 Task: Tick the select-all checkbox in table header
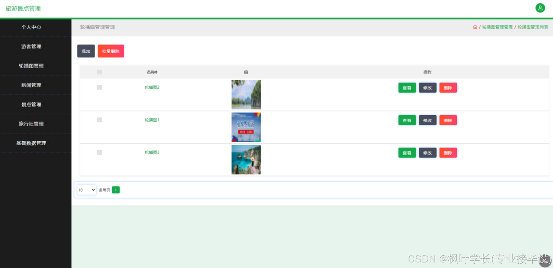[99, 72]
